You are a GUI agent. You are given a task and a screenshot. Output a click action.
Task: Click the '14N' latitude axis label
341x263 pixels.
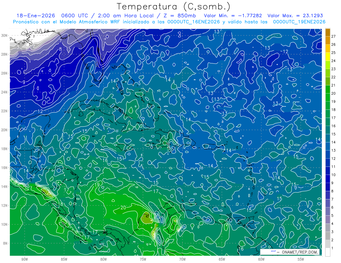pyautogui.click(x=5, y=187)
